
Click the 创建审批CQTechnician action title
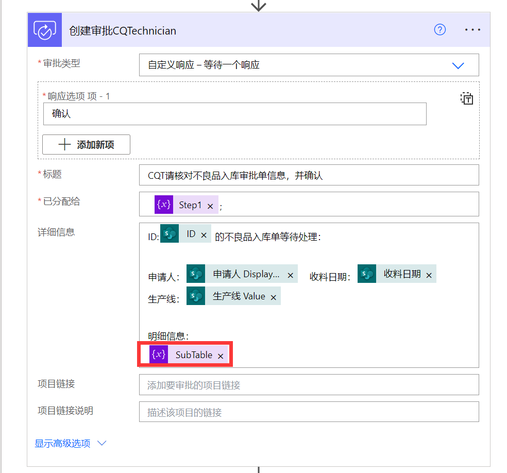point(123,31)
